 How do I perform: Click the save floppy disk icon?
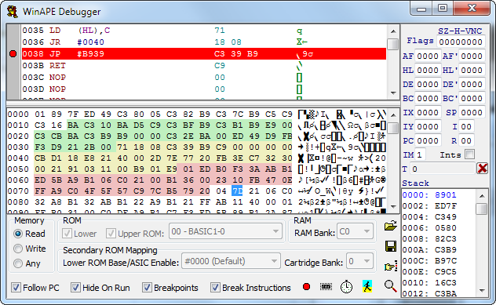pyautogui.click(x=391, y=246)
